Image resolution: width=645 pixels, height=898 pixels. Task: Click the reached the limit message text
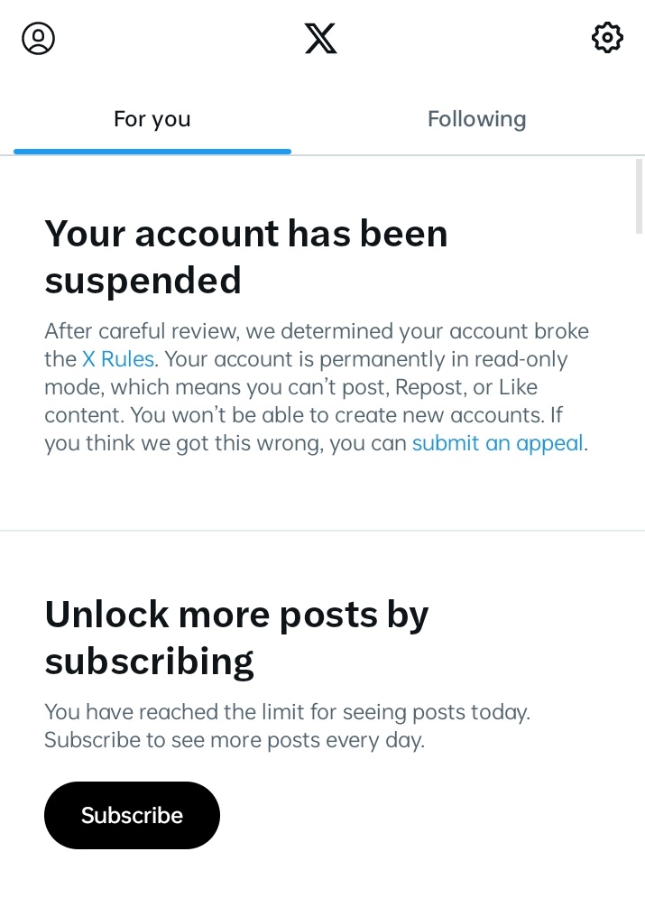tap(287, 726)
